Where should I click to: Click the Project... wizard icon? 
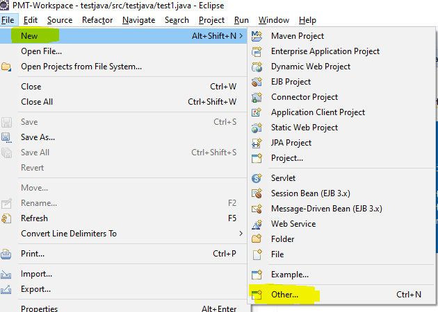coord(257,158)
